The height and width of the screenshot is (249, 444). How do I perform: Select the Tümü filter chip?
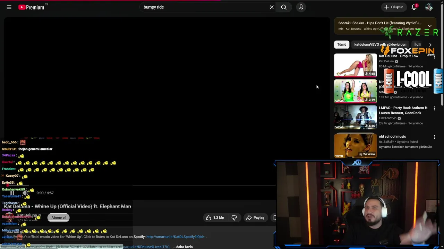[x=342, y=45]
